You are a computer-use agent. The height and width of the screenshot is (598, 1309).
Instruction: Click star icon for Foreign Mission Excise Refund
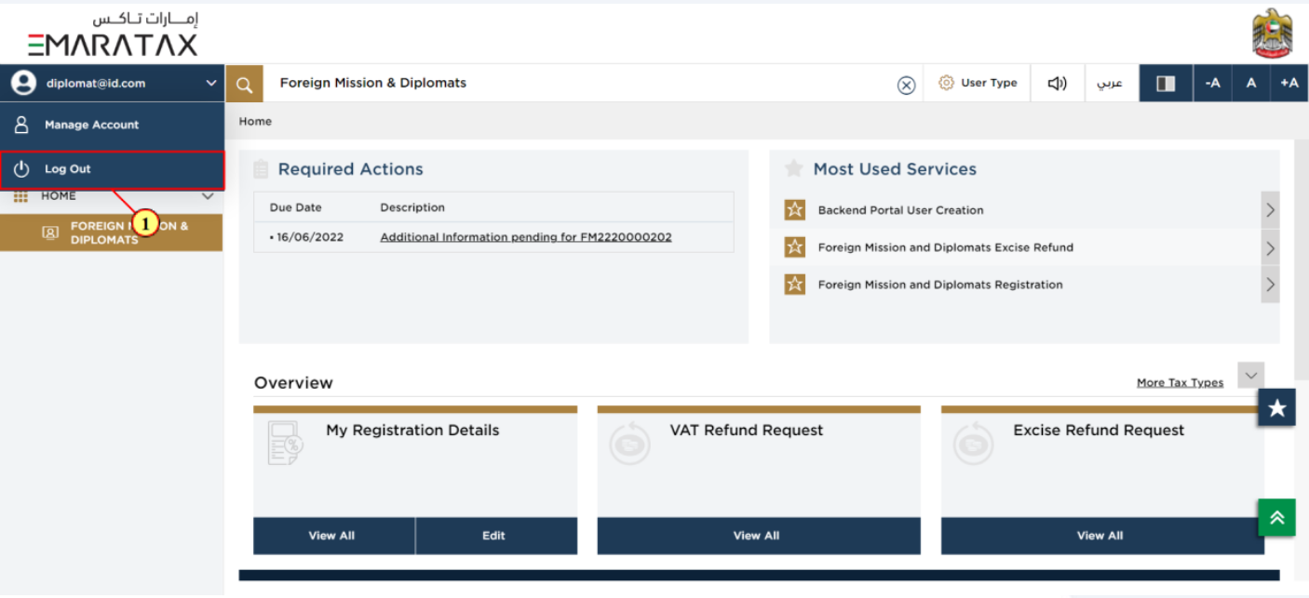pyautogui.click(x=794, y=247)
